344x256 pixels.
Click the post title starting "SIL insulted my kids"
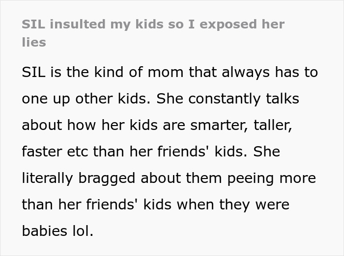(x=153, y=25)
